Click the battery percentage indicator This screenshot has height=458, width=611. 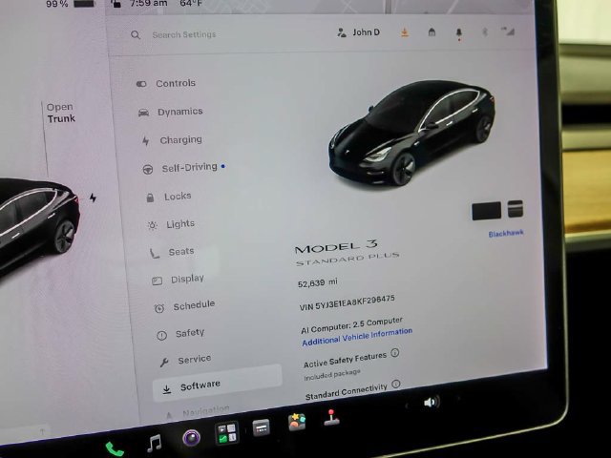(70, 4)
